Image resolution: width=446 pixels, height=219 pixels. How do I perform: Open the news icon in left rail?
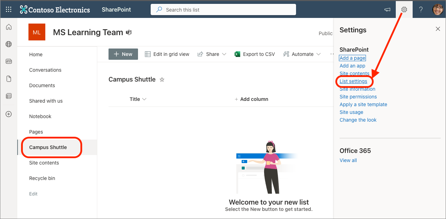click(9, 62)
